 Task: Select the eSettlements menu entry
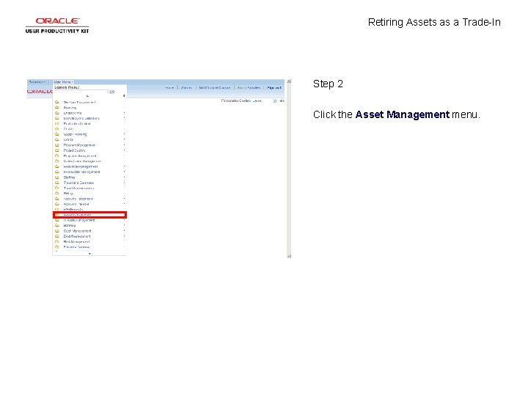coord(73,210)
